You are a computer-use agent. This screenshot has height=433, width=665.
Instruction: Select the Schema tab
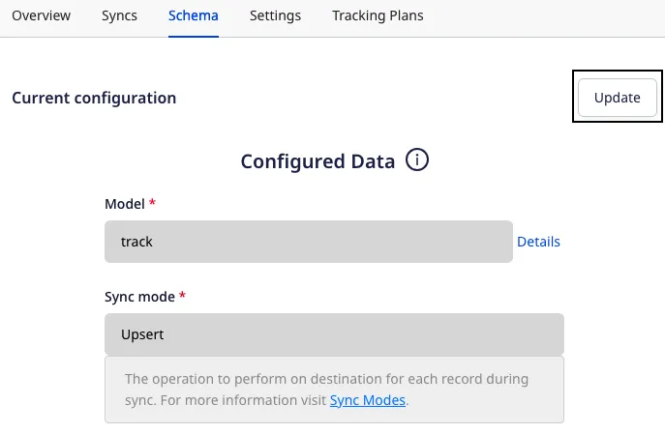(x=194, y=15)
